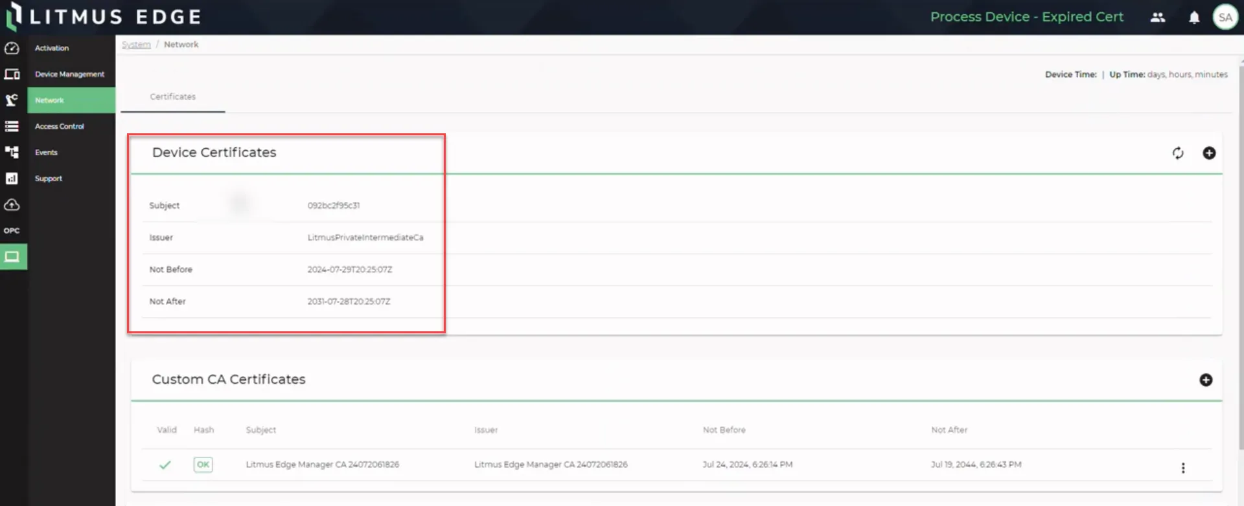Click Not After value 2031-07-28T20:25:07Z
Screen dimensions: 1244x506
[349, 302]
